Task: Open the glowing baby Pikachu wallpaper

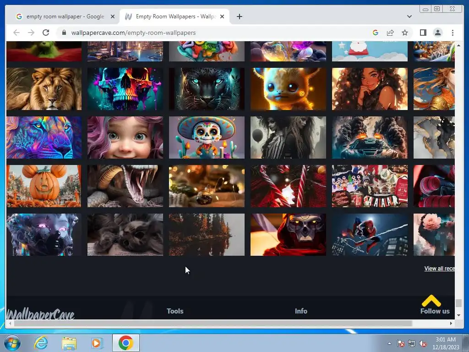Action: tap(288, 89)
